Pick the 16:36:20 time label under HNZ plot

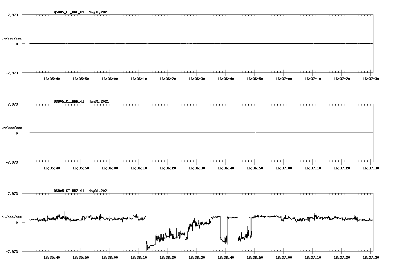(x=168, y=258)
